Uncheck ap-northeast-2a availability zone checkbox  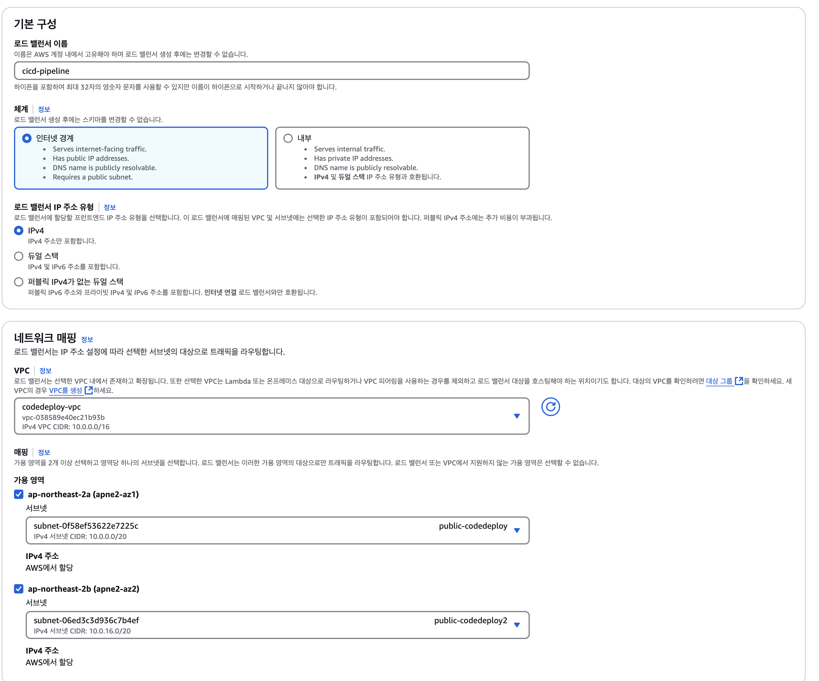tap(19, 494)
